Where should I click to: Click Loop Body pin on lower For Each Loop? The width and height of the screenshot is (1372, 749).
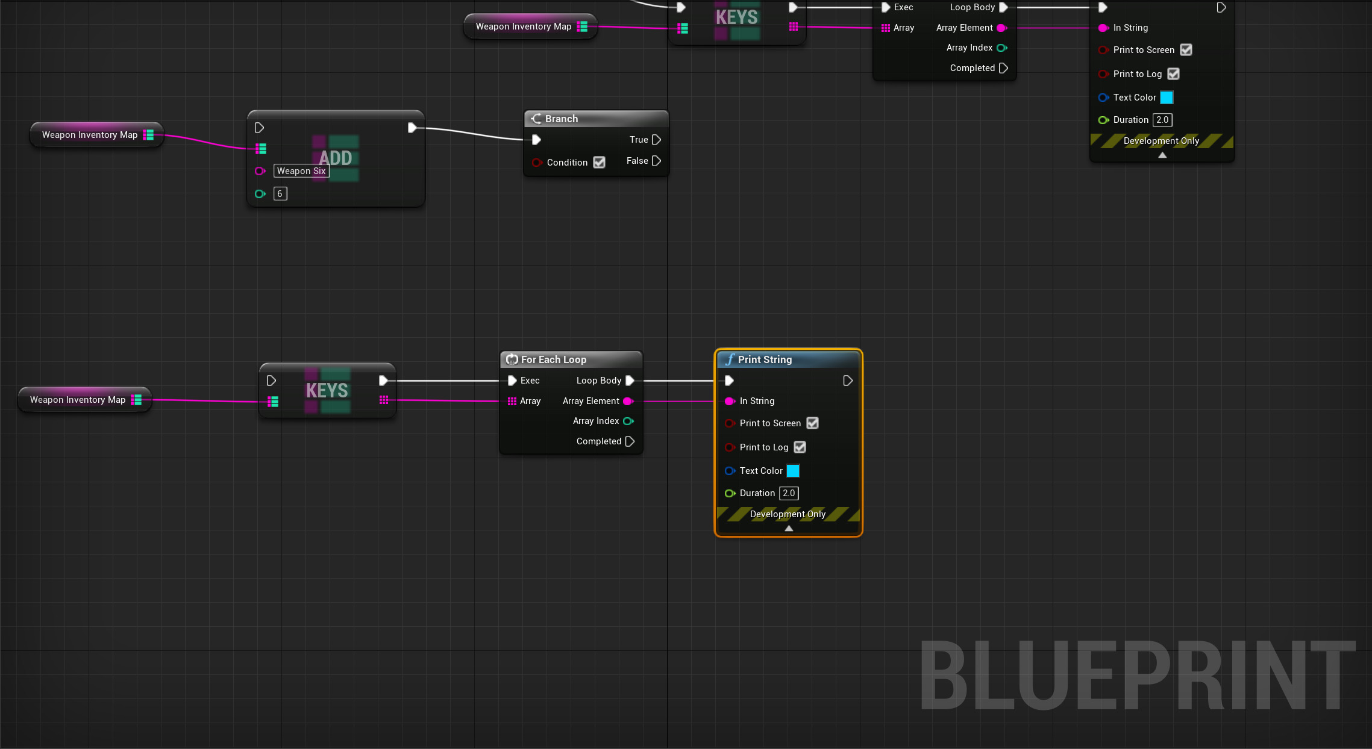pyautogui.click(x=630, y=381)
